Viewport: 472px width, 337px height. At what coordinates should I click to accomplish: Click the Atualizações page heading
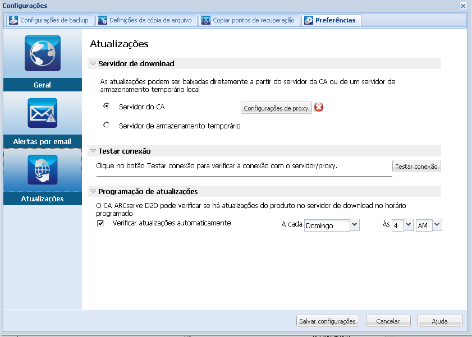(119, 44)
